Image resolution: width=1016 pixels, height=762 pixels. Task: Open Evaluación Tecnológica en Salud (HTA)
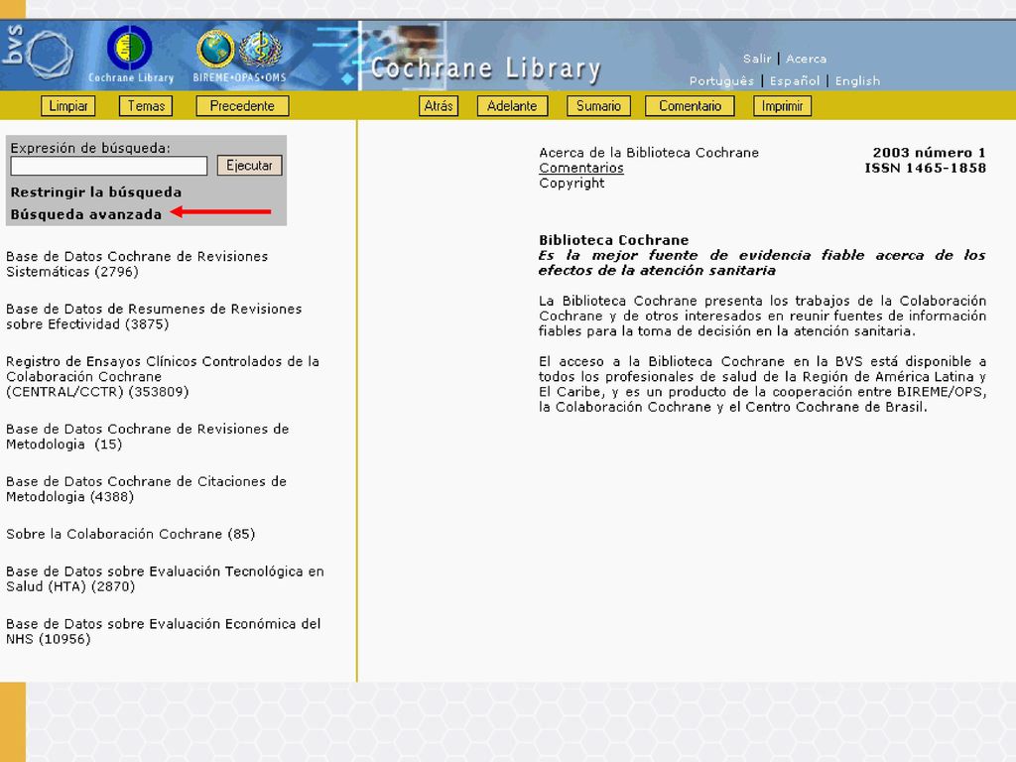click(165, 578)
